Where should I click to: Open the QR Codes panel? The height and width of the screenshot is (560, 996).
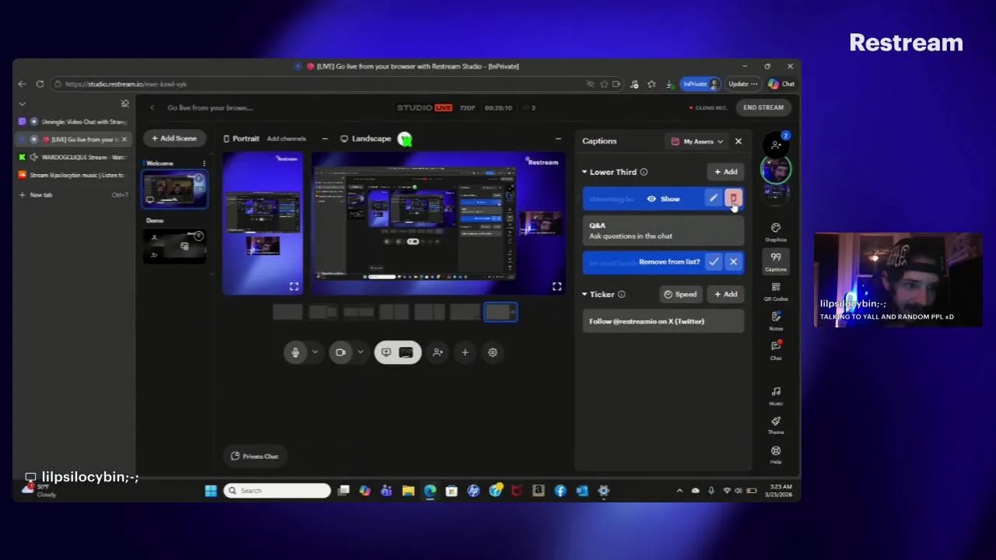coord(776,290)
